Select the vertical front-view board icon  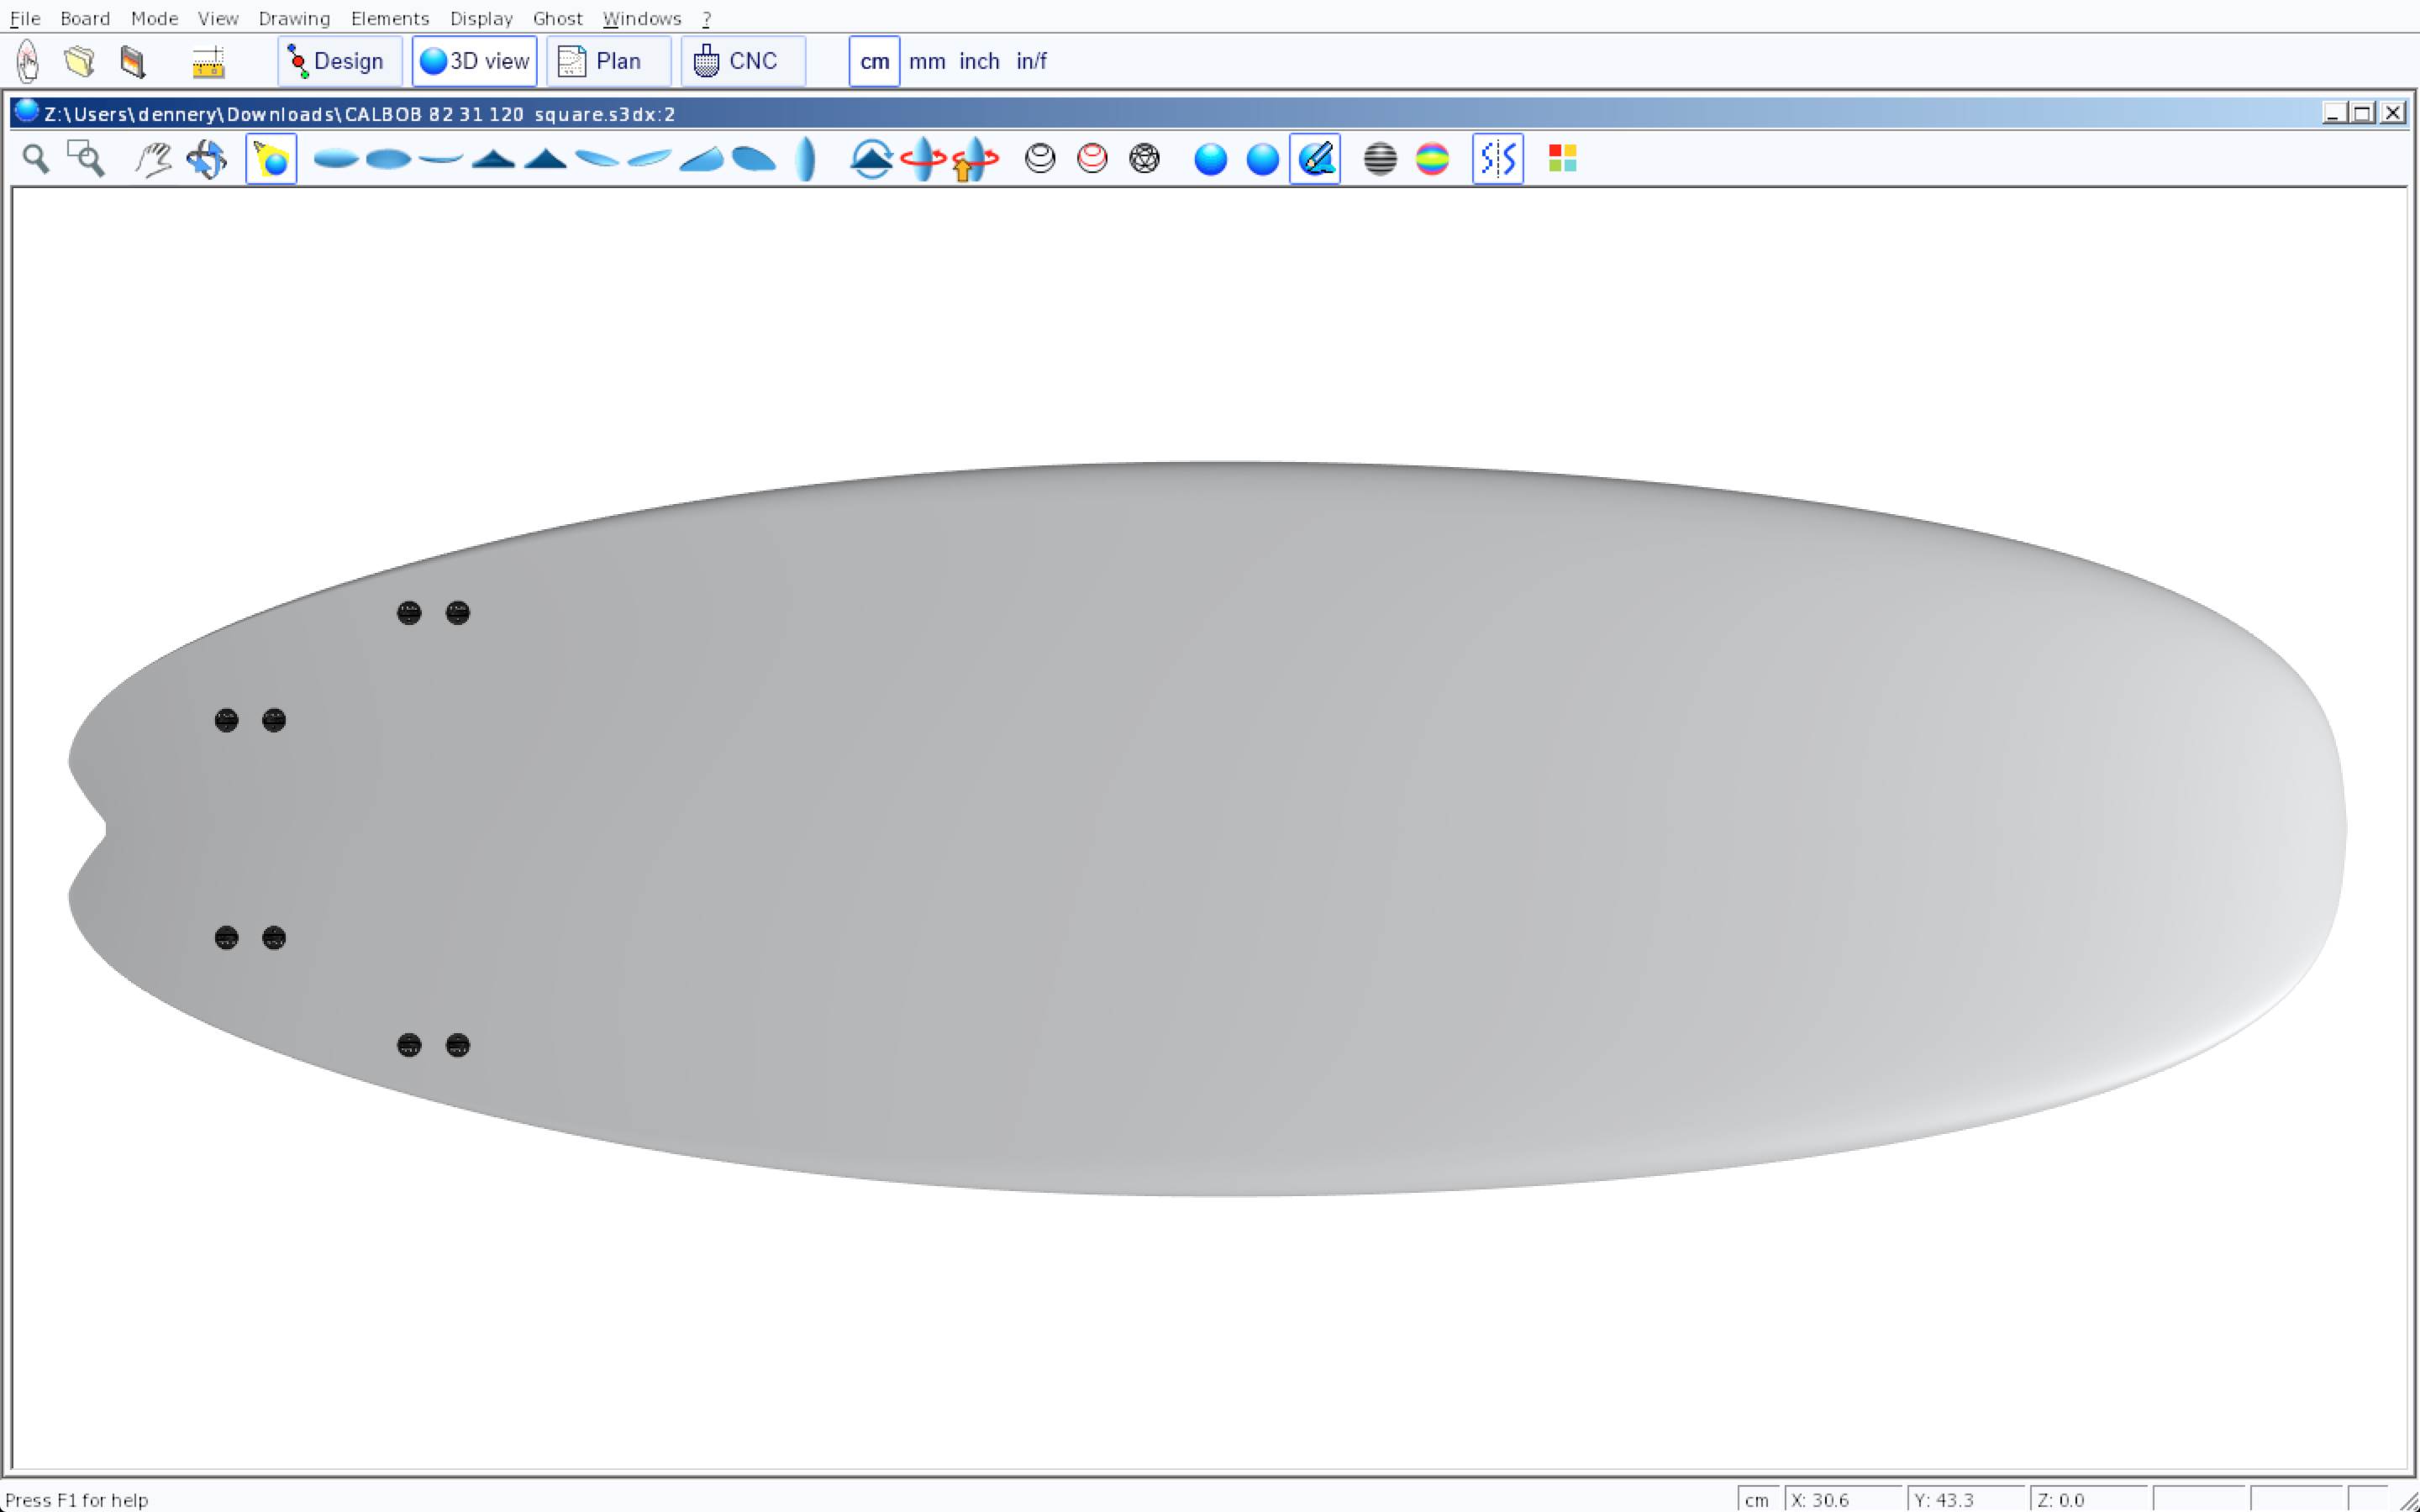pyautogui.click(x=806, y=159)
